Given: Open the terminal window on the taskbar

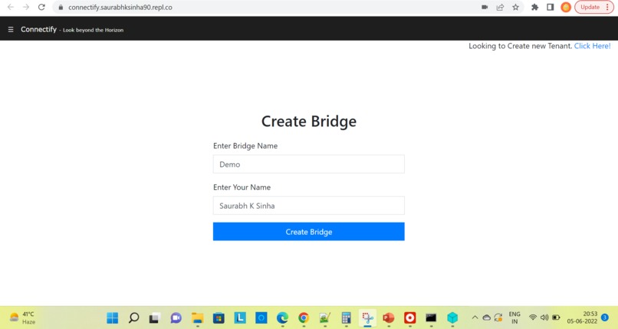Looking at the screenshot, I should click(431, 318).
